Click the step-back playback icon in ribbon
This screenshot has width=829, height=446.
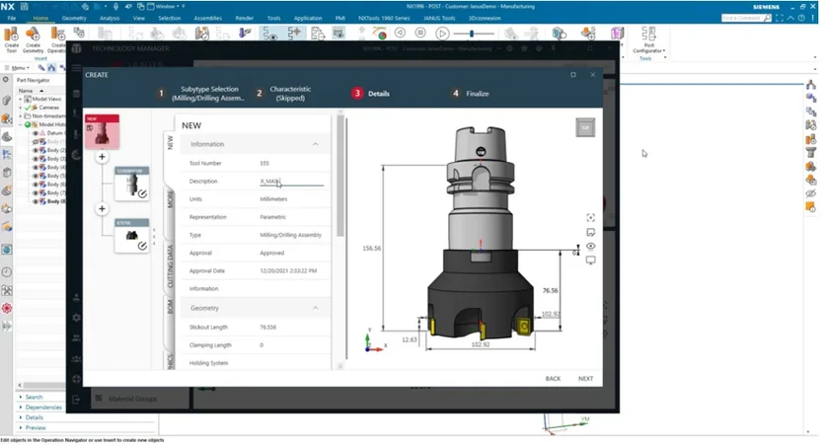[x=400, y=34]
